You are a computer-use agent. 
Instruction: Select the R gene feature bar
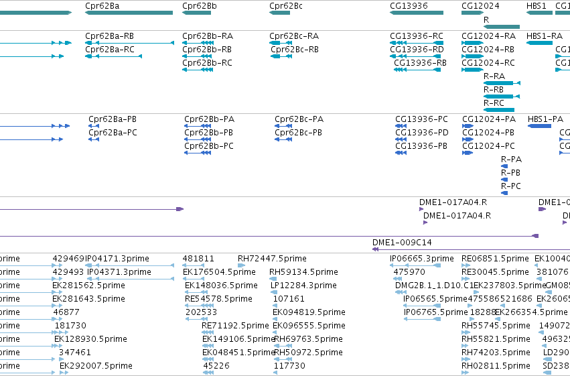coord(502,27)
